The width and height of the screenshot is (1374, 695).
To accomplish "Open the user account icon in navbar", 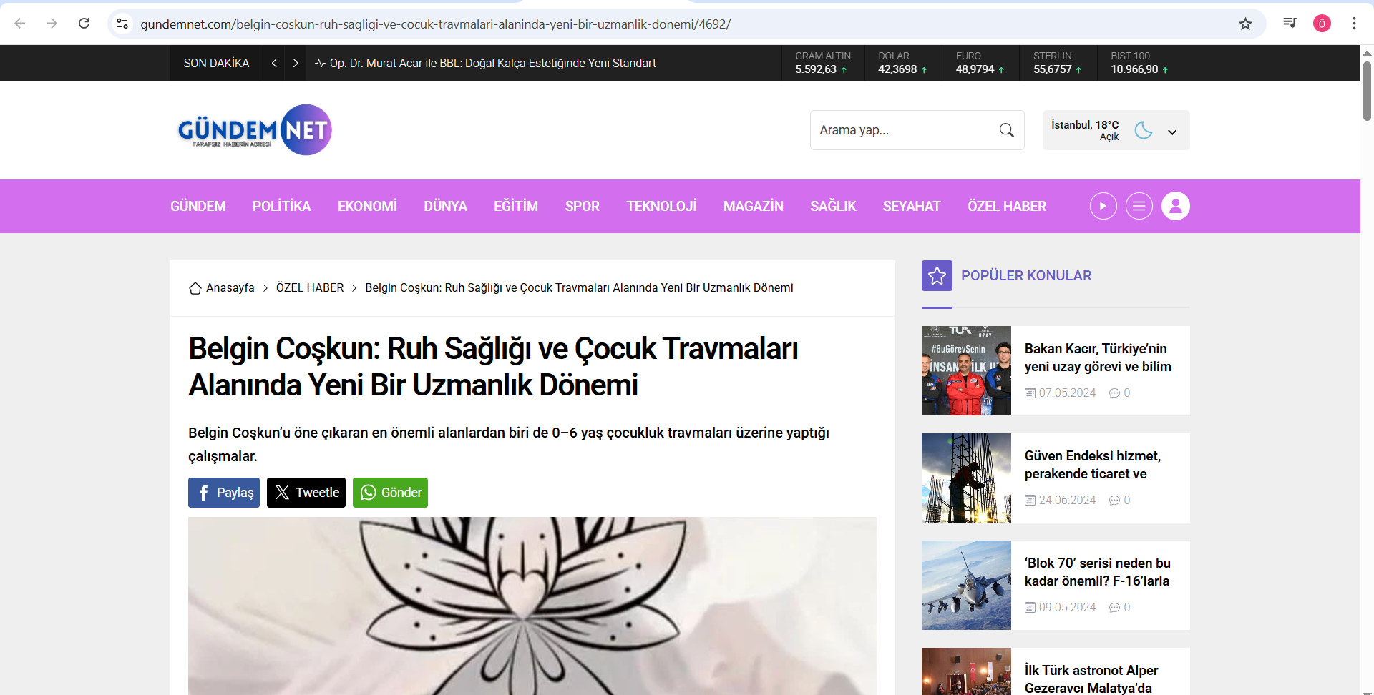I will coord(1175,206).
